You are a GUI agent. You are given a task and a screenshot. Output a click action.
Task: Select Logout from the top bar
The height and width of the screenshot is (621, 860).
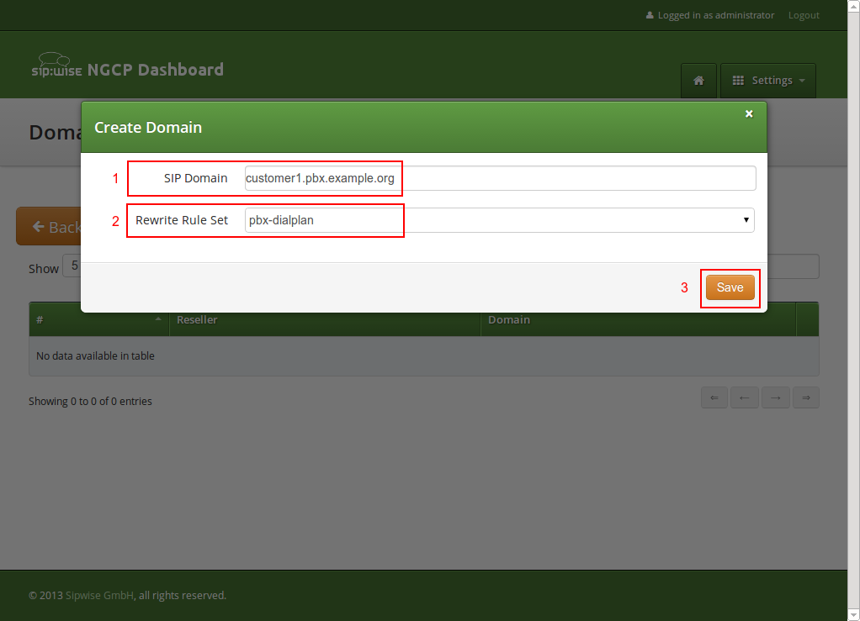pos(803,14)
